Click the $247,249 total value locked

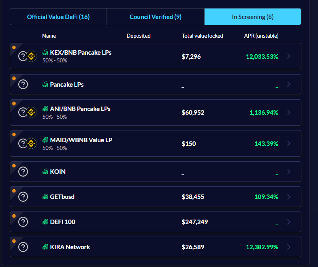[x=195, y=222]
